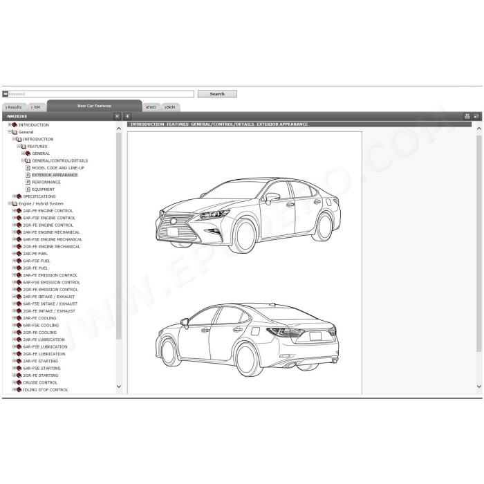The image size is (484, 484).
Task: Select 6AR-FSE LUBRICATION entry
Action: point(45,346)
